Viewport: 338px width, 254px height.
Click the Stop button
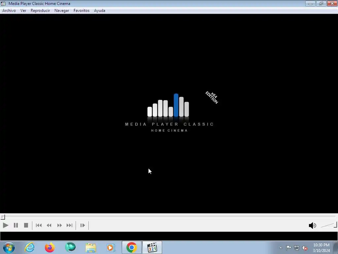pos(26,225)
